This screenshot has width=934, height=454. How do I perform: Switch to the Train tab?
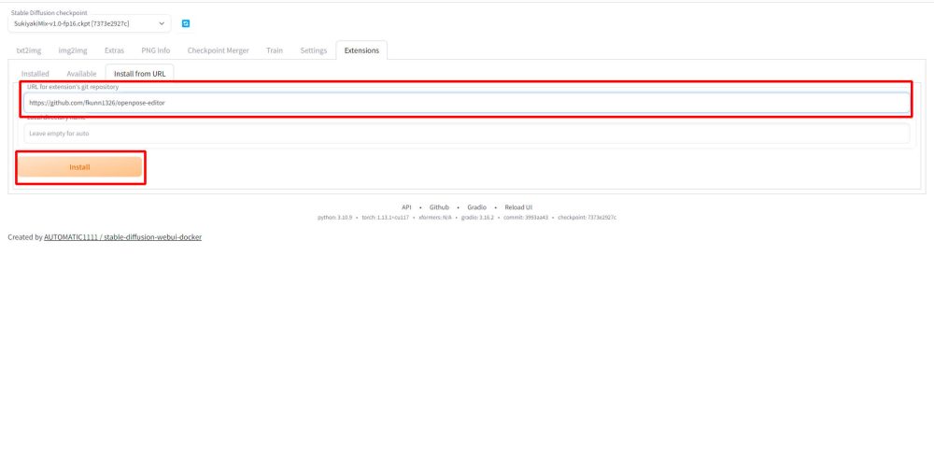275,50
